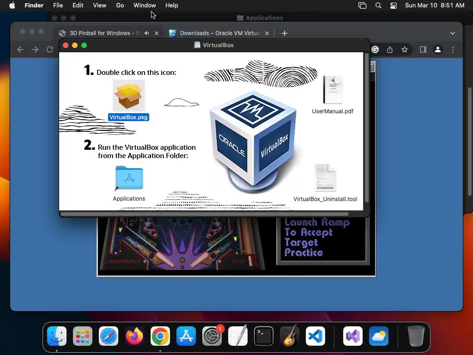Close the 3D Pinball for Windows tab
The height and width of the screenshot is (355, 473).
(157, 33)
